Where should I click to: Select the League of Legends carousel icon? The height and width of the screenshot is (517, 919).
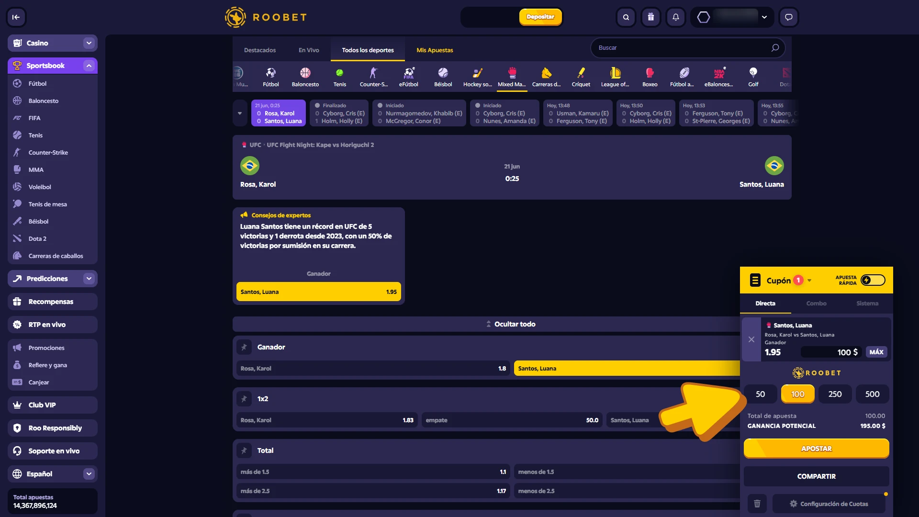pyautogui.click(x=615, y=77)
